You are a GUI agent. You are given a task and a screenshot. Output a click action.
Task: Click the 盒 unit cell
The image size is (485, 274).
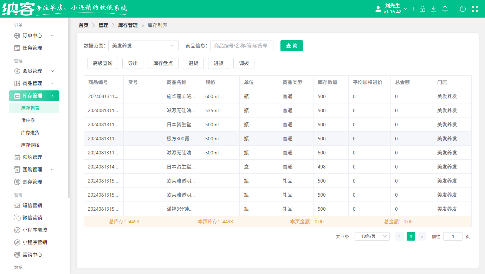[x=259, y=167]
